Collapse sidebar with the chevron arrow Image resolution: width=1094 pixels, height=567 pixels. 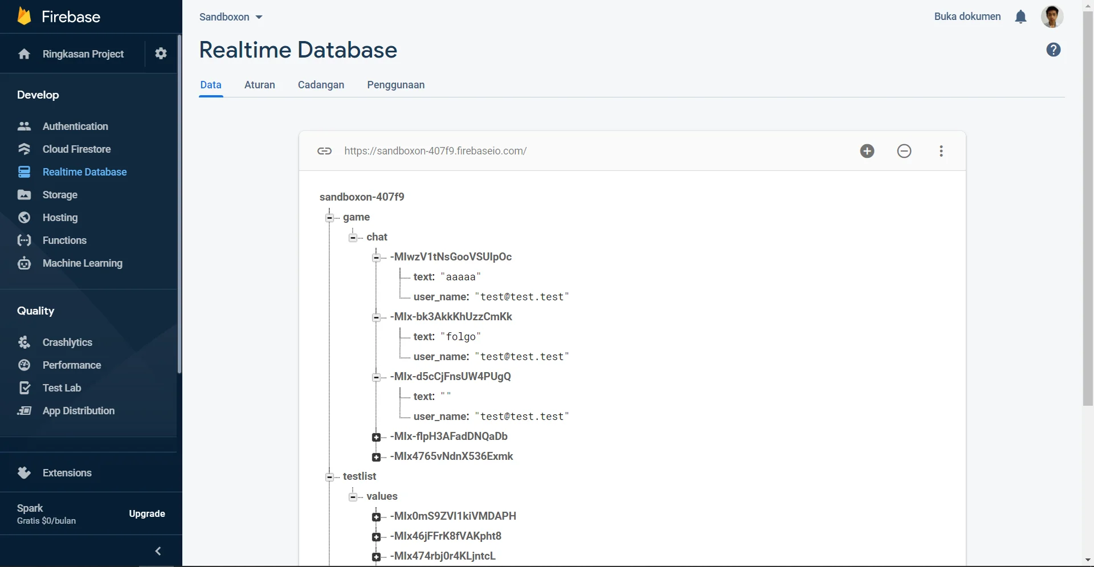tap(158, 551)
